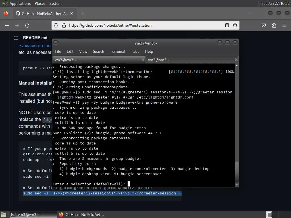Viewport: 291px width, 218px height.
Task: Select vm3@vm3 terminal in taskbar
Action: click(x=34, y=215)
